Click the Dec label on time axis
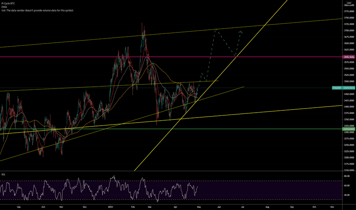 coord(85,207)
